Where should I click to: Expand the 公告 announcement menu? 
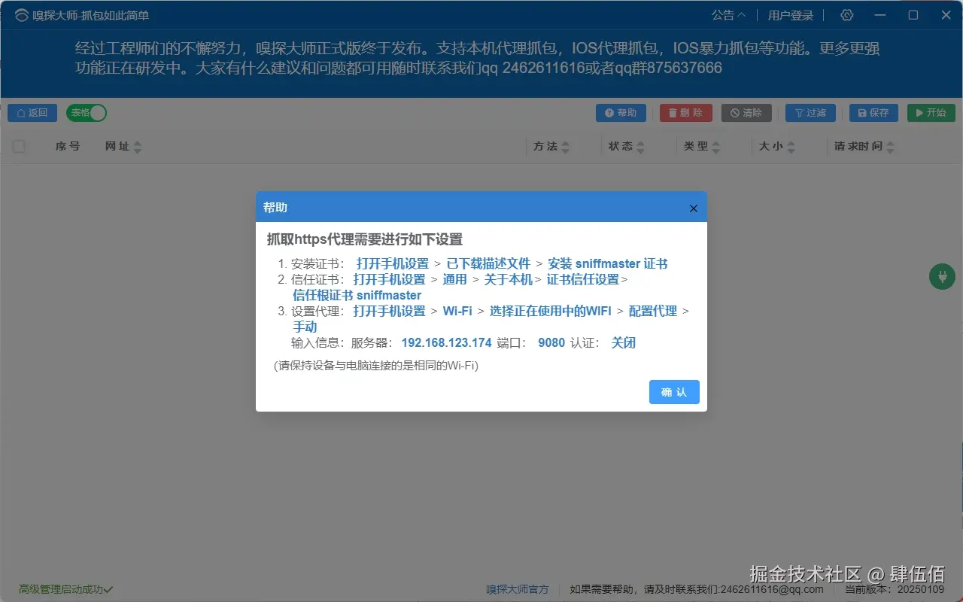tap(729, 15)
